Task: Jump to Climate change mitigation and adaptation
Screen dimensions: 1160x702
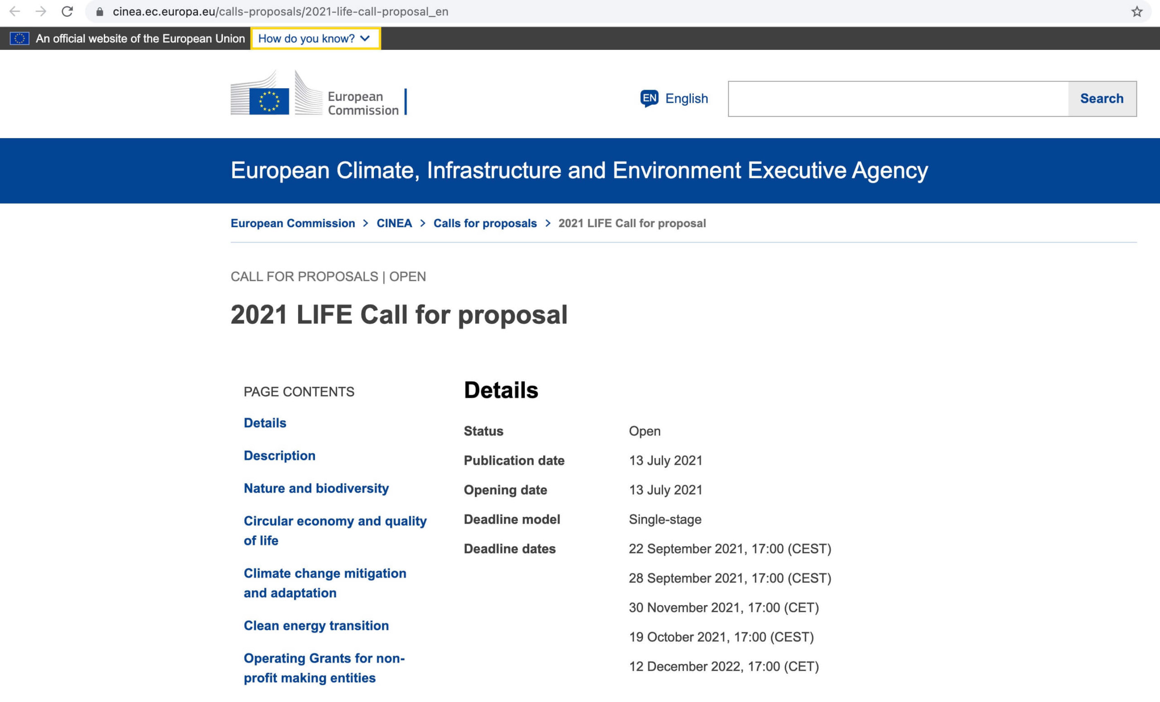Action: tap(325, 583)
